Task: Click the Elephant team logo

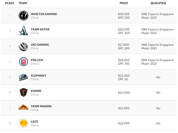Action: pyautogui.click(x=23, y=77)
